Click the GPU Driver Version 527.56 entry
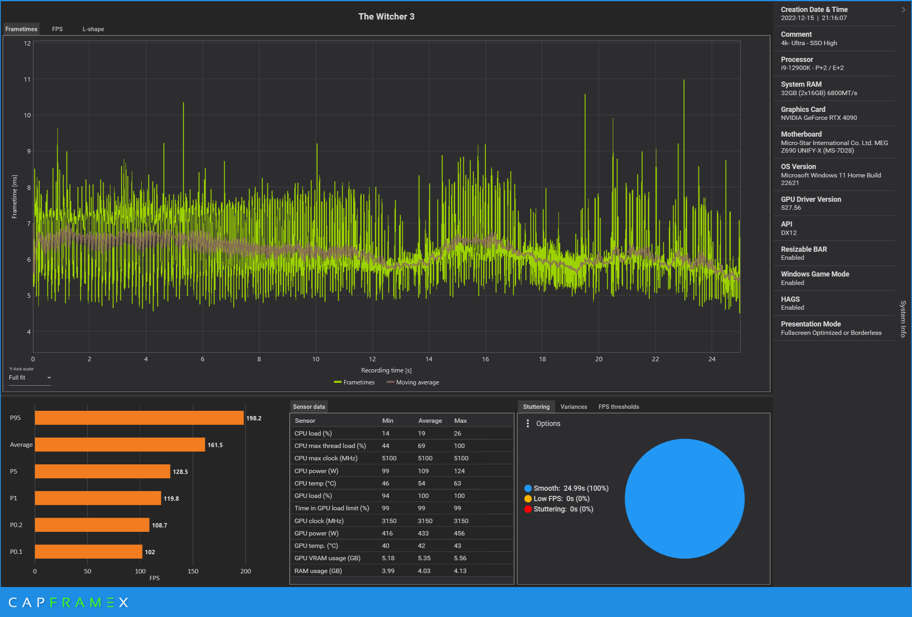The height and width of the screenshot is (617, 912). point(834,203)
